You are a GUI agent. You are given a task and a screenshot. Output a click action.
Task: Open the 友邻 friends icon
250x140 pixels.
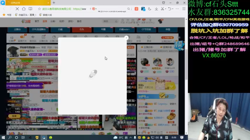(x=138, y=38)
